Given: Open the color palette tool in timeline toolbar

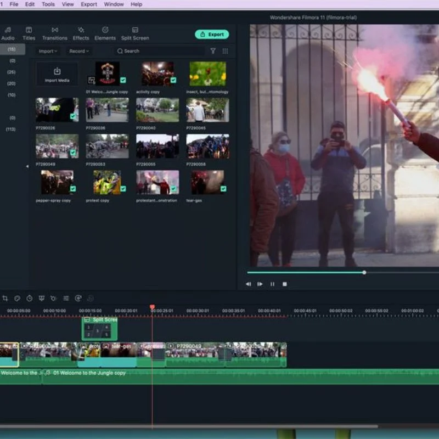Looking at the screenshot, I should pyautogui.click(x=18, y=299).
